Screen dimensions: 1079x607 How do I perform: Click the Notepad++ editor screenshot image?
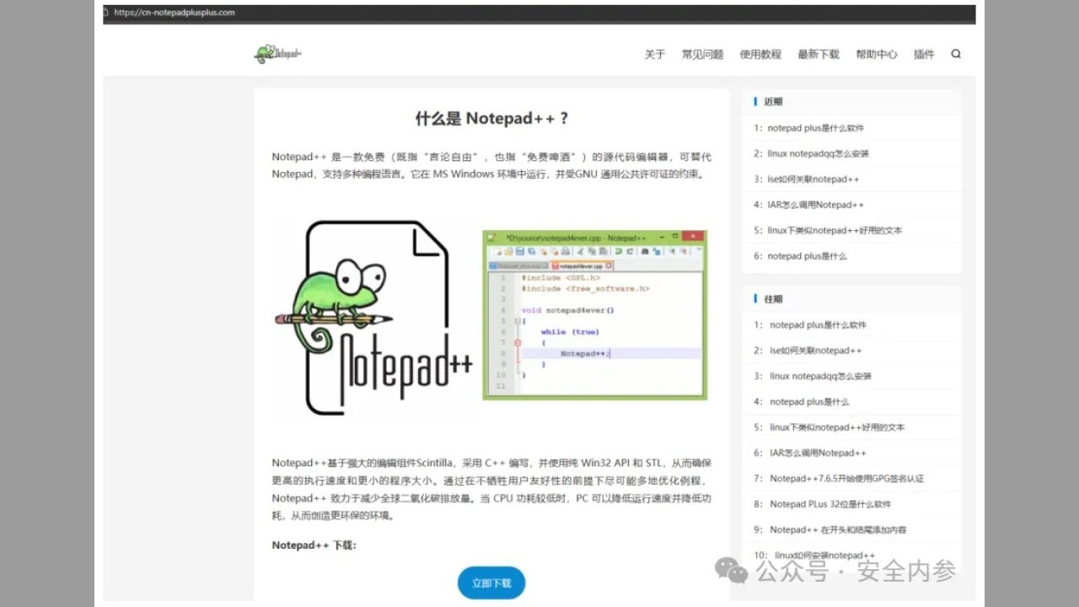click(594, 314)
